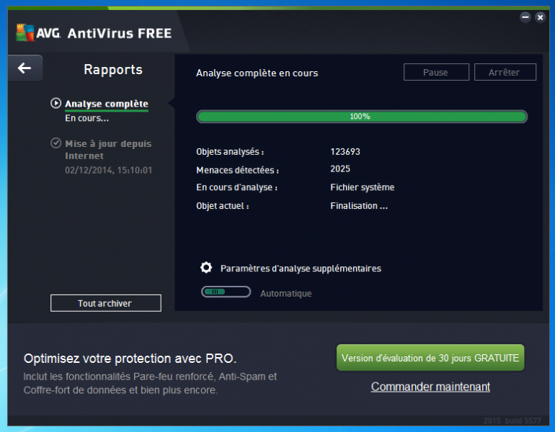
Task: Click the Objets analysés label
Action: (x=230, y=152)
